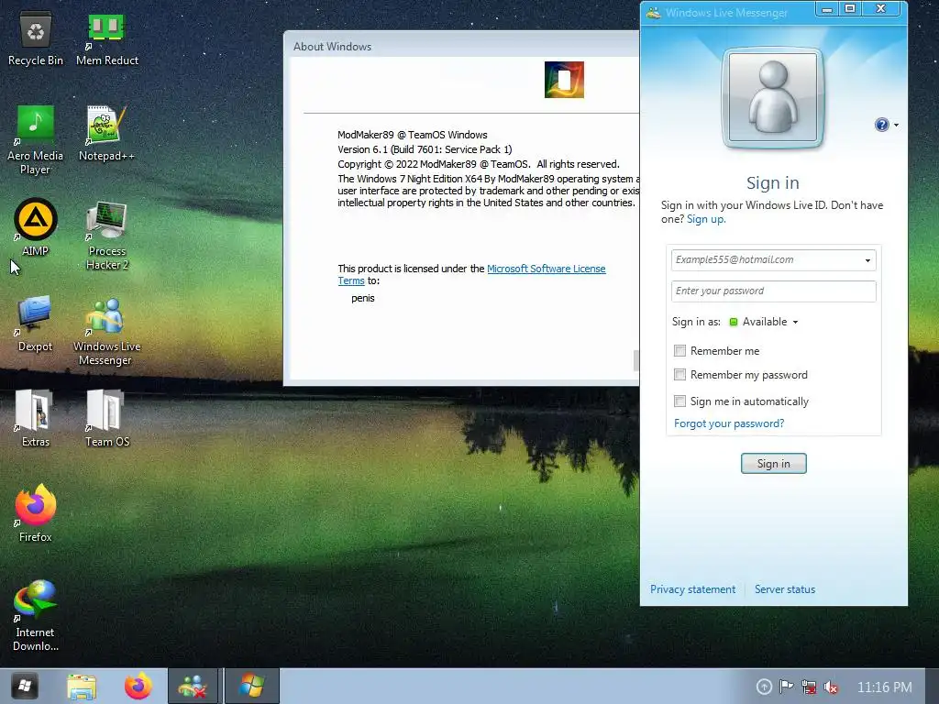This screenshot has height=704, width=939.
Task: Check Remember my password
Action: 679,375
